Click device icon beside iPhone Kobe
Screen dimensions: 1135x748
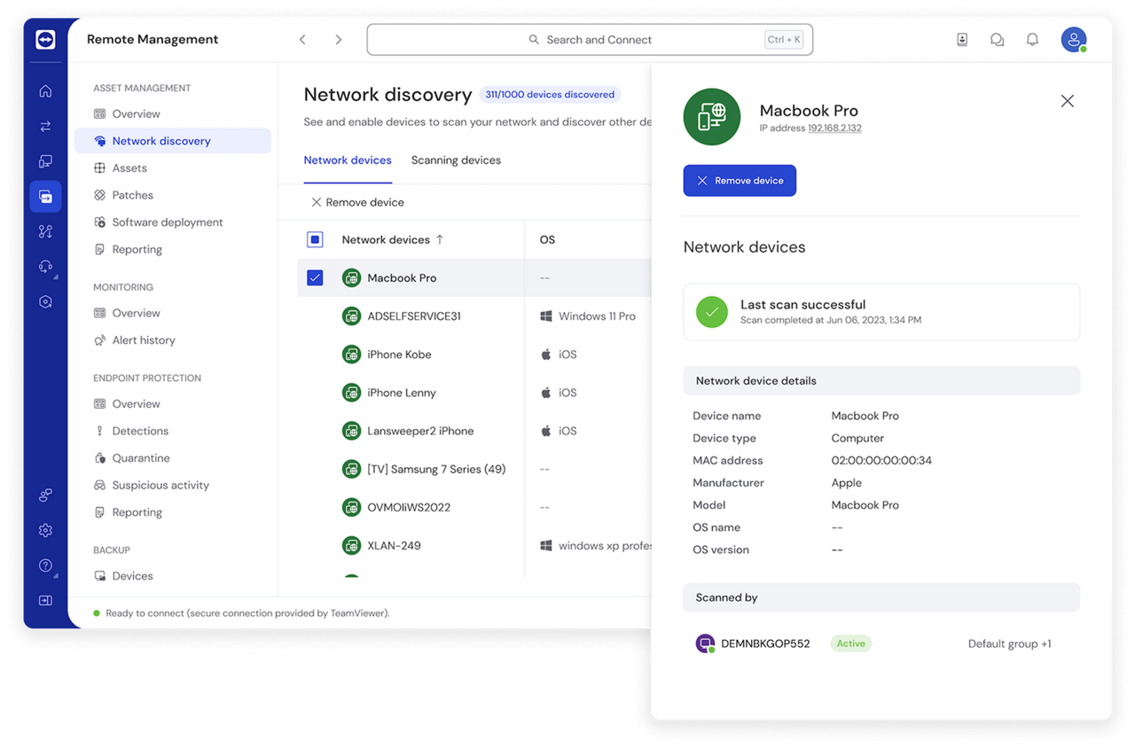coord(351,354)
